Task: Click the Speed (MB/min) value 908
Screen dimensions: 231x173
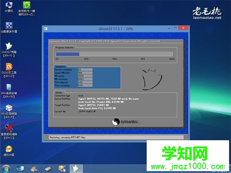Action: [85, 73]
